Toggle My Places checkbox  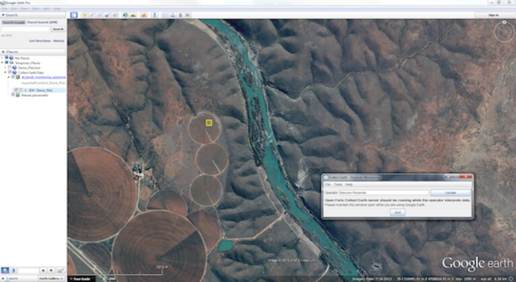coord(7,58)
